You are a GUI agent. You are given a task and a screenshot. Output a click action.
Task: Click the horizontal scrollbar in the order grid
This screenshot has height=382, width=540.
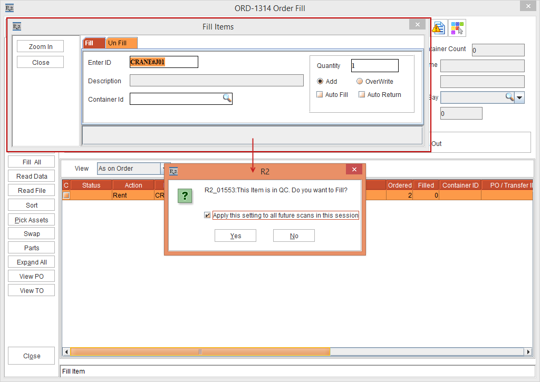click(x=200, y=352)
